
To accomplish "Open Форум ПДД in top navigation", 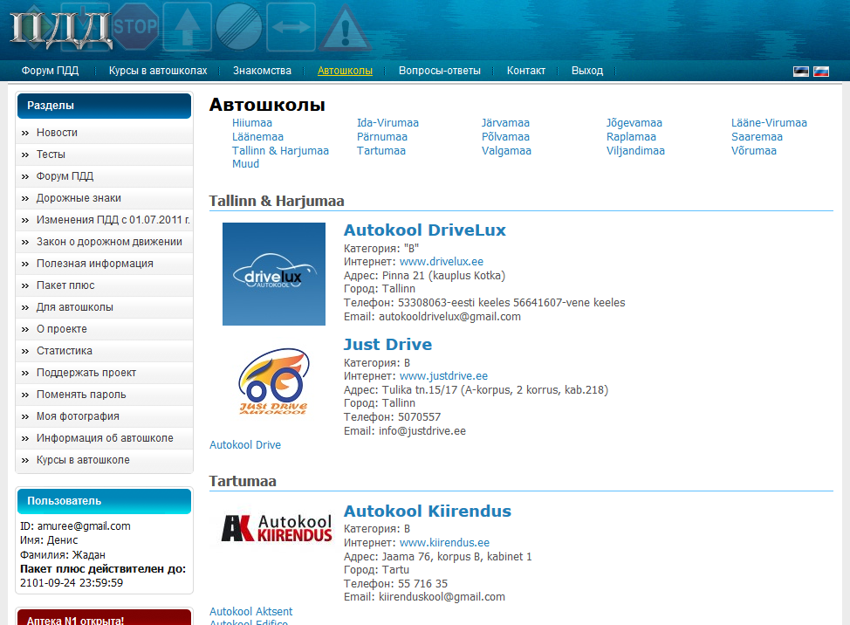I will [x=50, y=71].
